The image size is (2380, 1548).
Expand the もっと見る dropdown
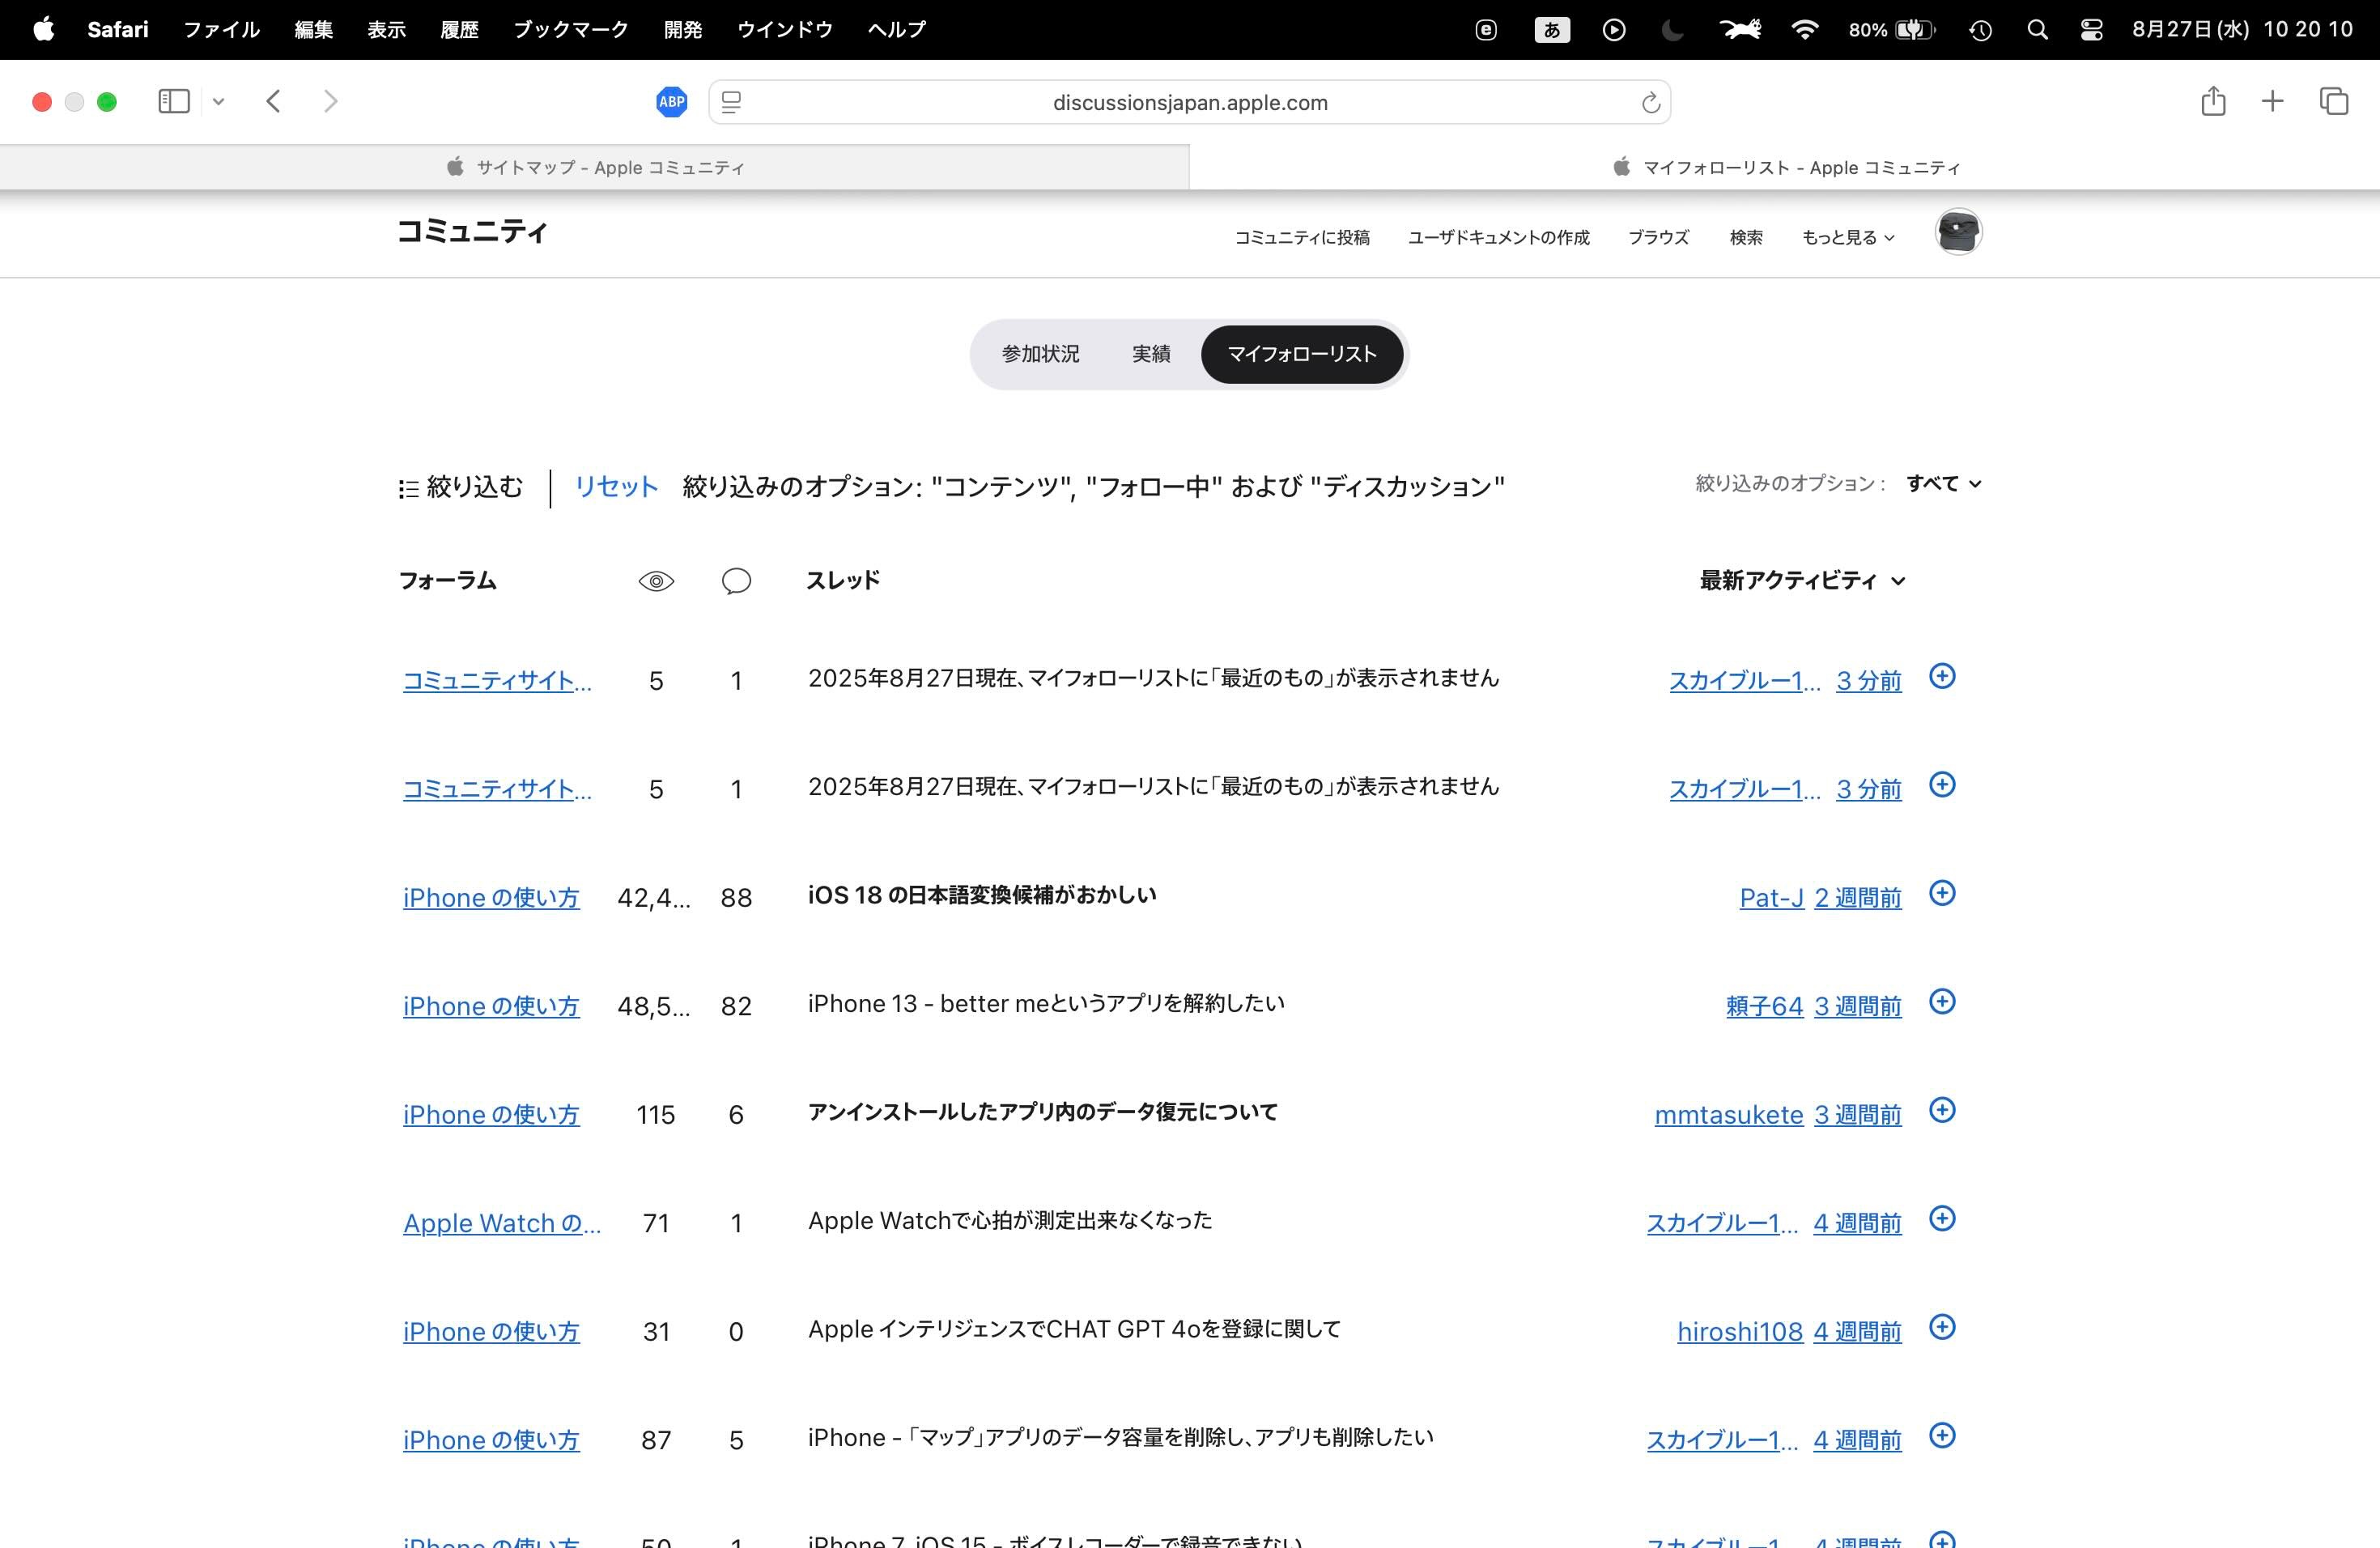click(x=1847, y=238)
